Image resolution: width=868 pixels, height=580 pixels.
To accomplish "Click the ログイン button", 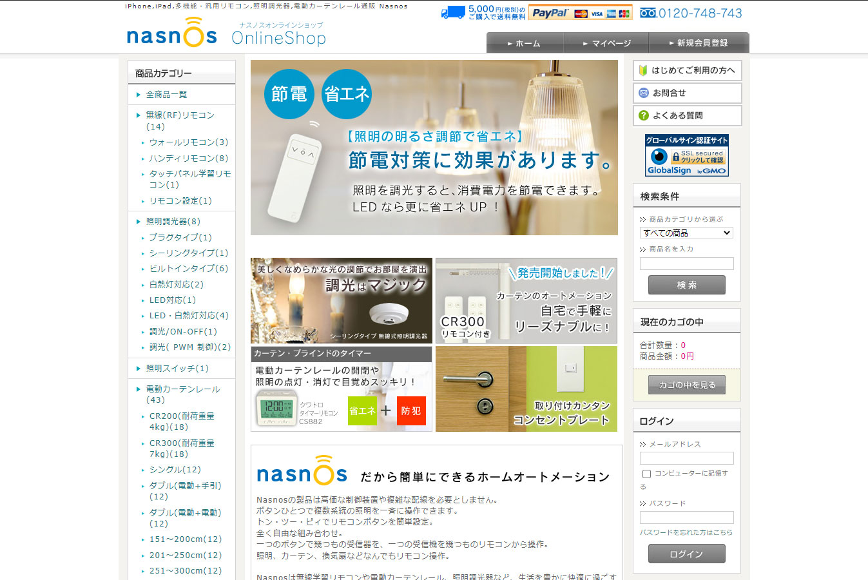I will click(x=686, y=554).
